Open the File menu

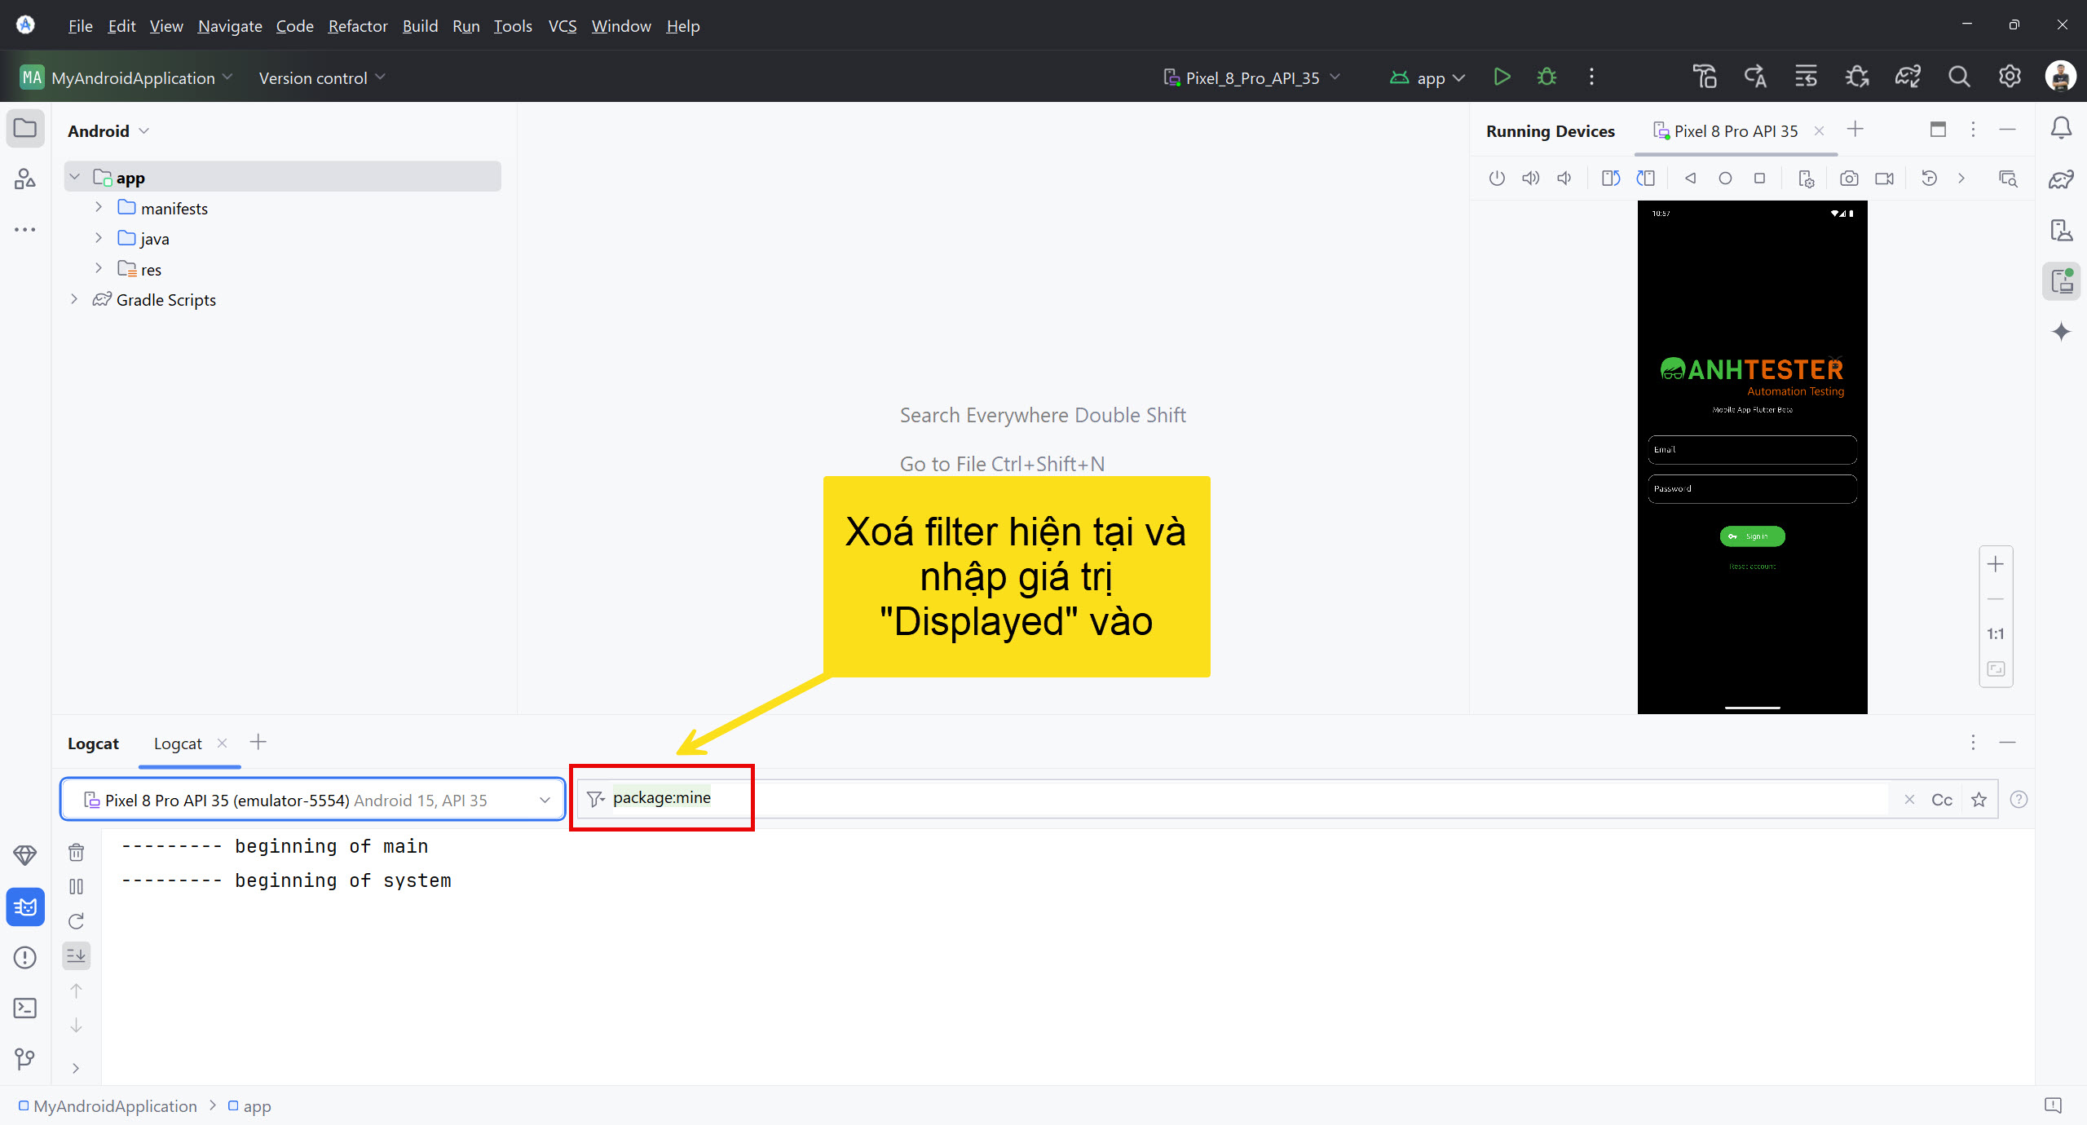coord(80,26)
